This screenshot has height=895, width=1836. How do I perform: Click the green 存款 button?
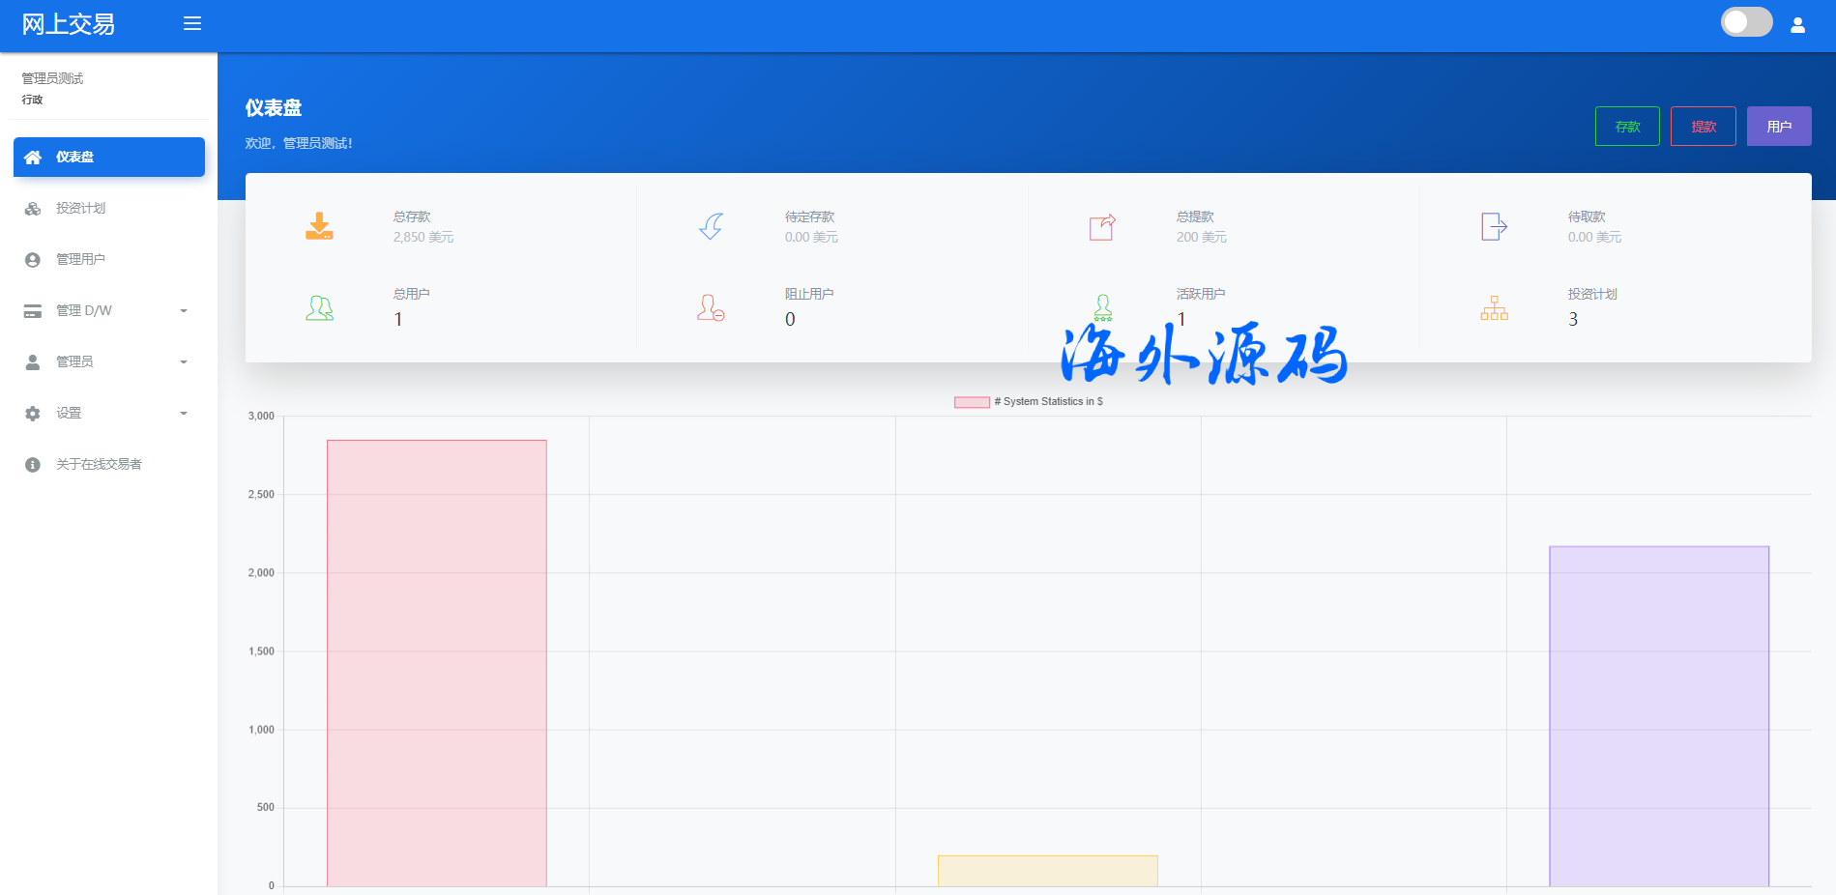pyautogui.click(x=1627, y=127)
